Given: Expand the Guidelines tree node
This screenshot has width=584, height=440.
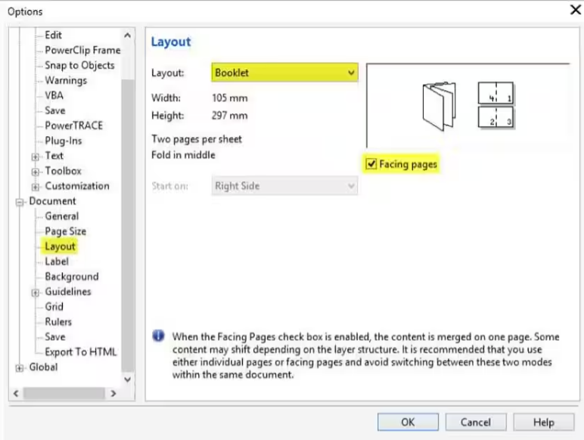Looking at the screenshot, I should point(35,293).
